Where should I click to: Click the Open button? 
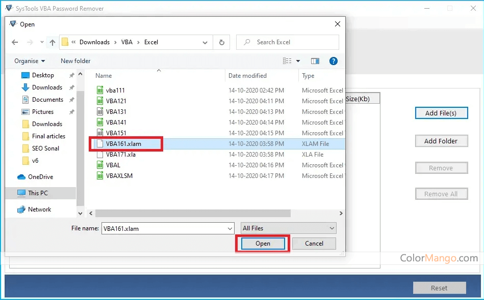click(263, 244)
